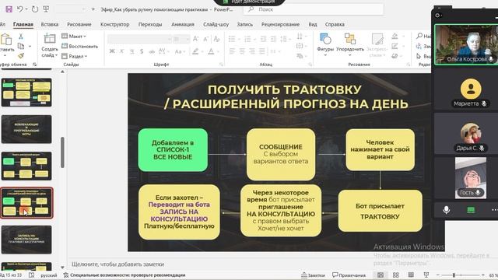Switch to slide sorter view icon
498x280 pixels.
(x=396, y=275)
